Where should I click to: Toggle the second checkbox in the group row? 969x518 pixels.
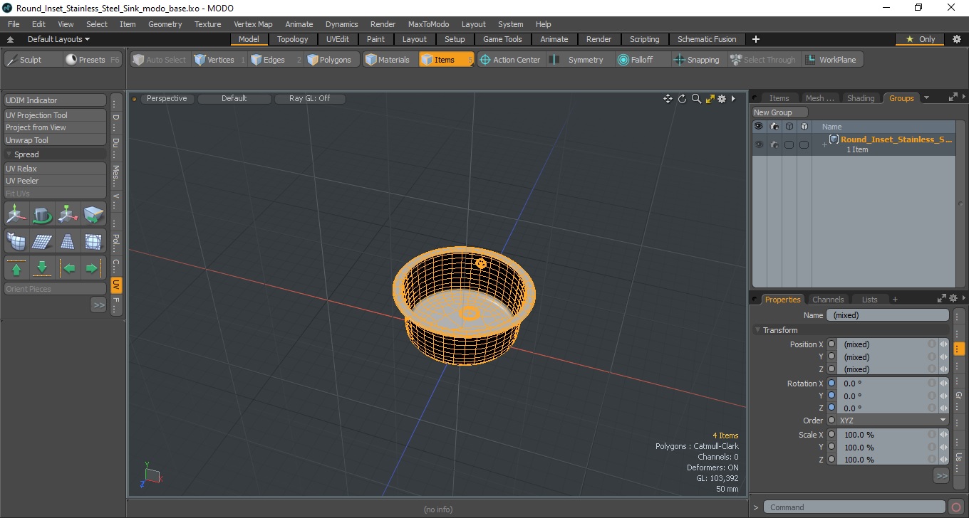(804, 144)
